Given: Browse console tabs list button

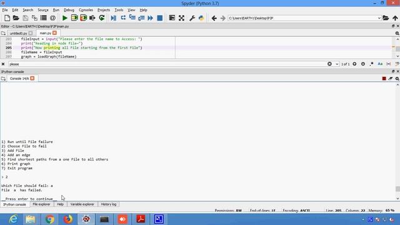Looking at the screenshot, I should point(3,79).
